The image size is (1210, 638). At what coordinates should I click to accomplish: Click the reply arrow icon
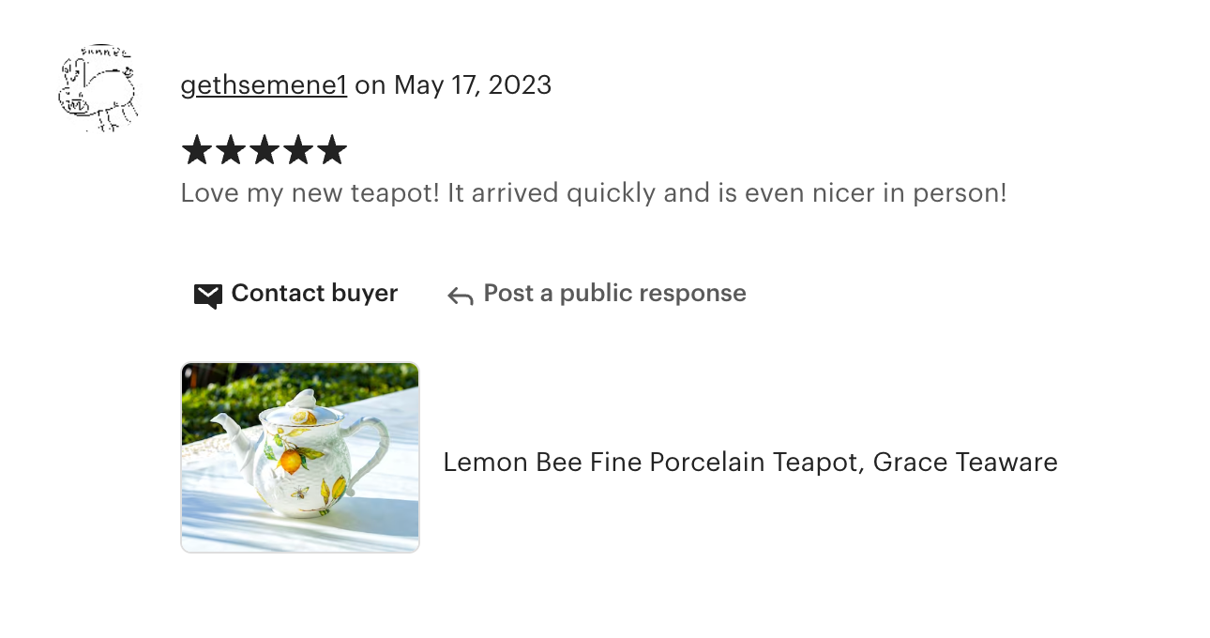(460, 296)
